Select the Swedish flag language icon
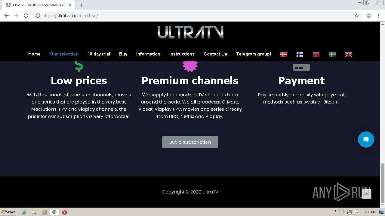 click(332, 54)
